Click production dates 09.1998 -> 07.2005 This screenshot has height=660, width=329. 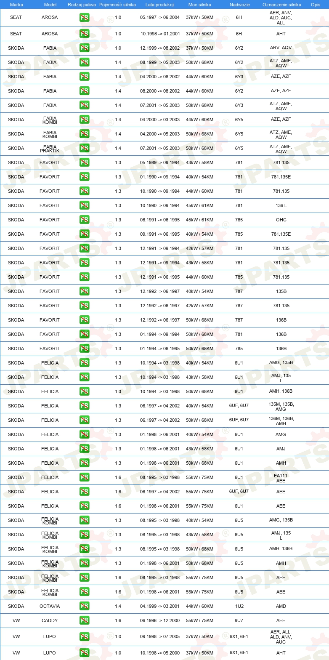click(x=160, y=636)
